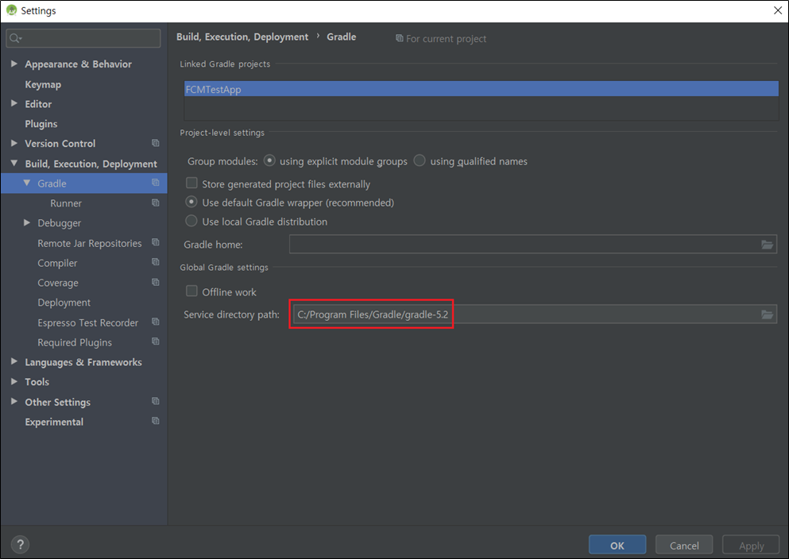Click the search magnifier icon in settings
This screenshot has width=789, height=559.
[14, 38]
